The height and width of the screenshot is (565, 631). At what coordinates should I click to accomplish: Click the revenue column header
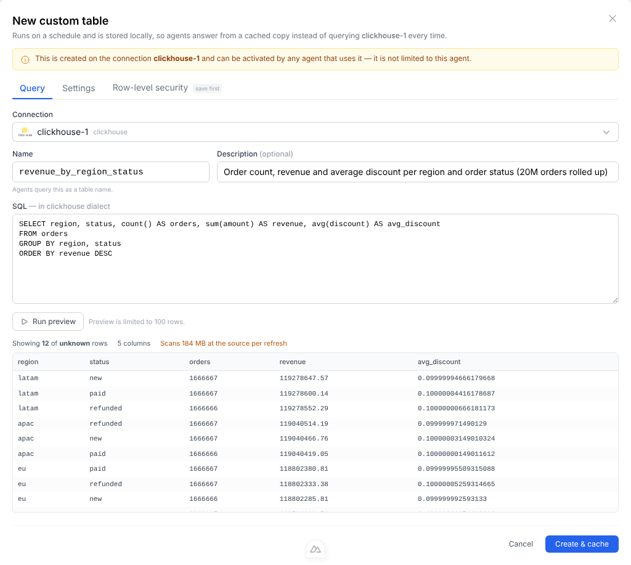(293, 362)
